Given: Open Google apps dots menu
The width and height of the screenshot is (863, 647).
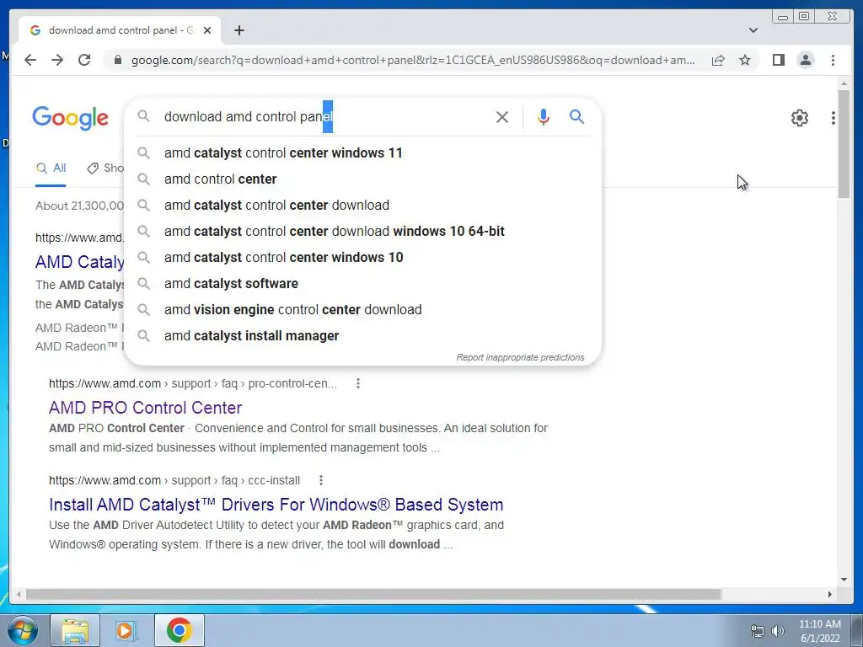Looking at the screenshot, I should tap(834, 118).
